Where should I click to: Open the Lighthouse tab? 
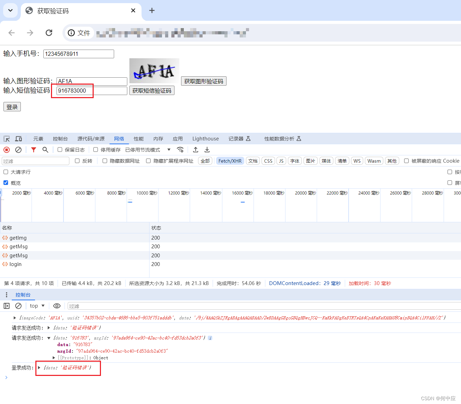206,139
